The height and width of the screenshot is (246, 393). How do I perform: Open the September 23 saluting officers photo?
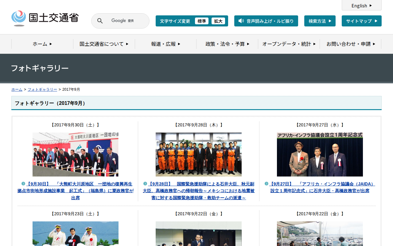(x=76, y=234)
